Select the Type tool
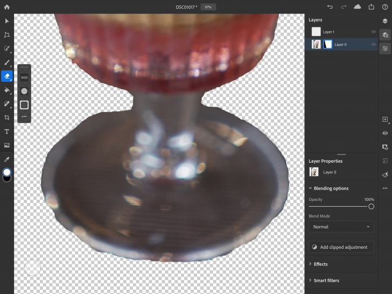The image size is (392, 294). tap(7, 131)
